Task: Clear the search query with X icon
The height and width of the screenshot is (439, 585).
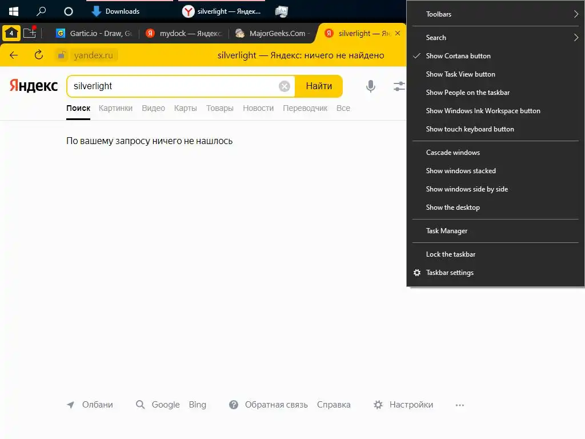Action: [x=285, y=86]
